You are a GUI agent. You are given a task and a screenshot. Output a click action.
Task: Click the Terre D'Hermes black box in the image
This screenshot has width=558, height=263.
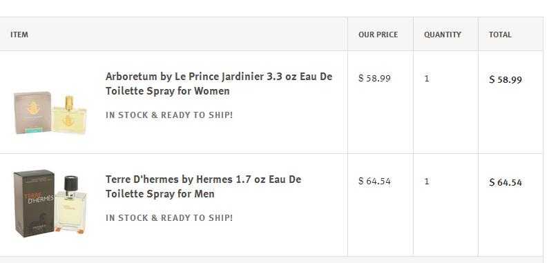click(34, 203)
